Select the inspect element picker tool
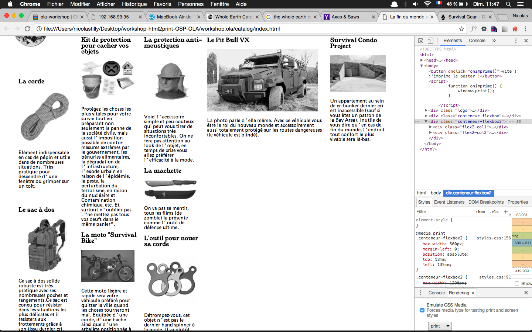The width and height of the screenshot is (532, 332). (x=420, y=41)
